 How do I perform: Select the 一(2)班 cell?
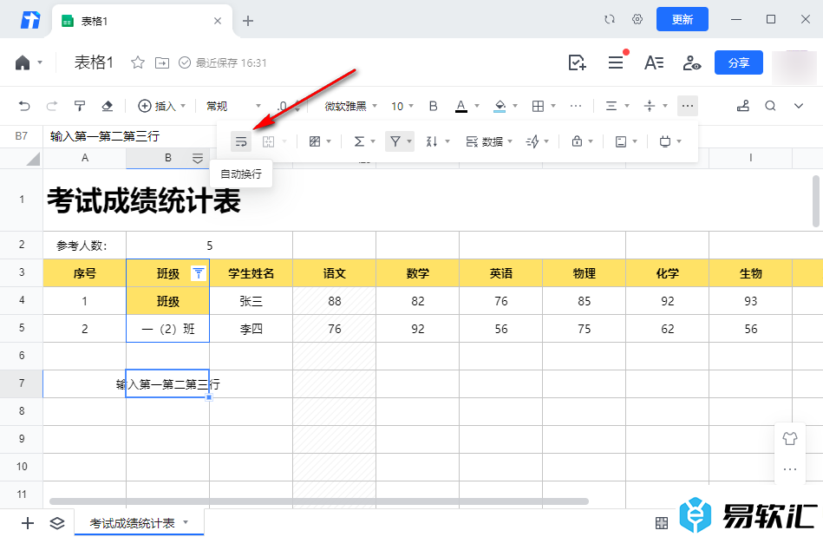pos(168,329)
